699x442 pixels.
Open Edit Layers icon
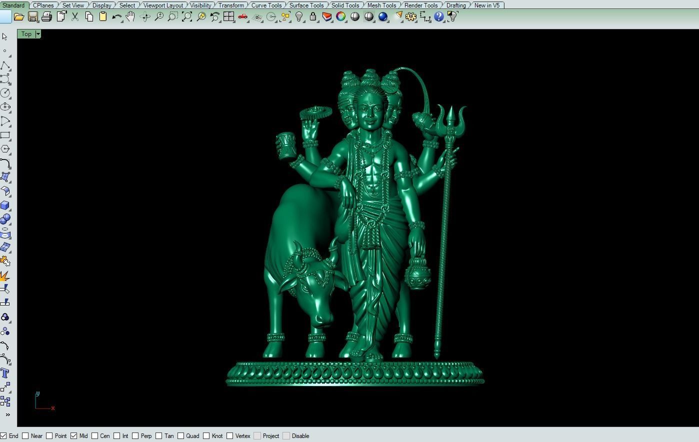point(327,16)
